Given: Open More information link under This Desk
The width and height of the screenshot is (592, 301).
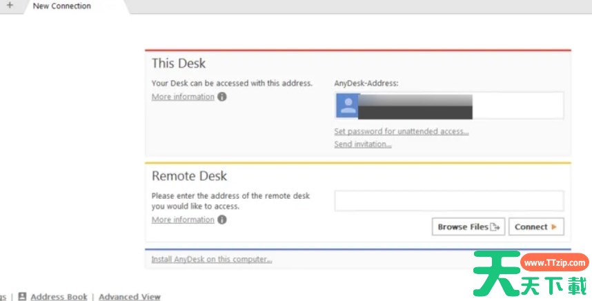Looking at the screenshot, I should click(183, 97).
